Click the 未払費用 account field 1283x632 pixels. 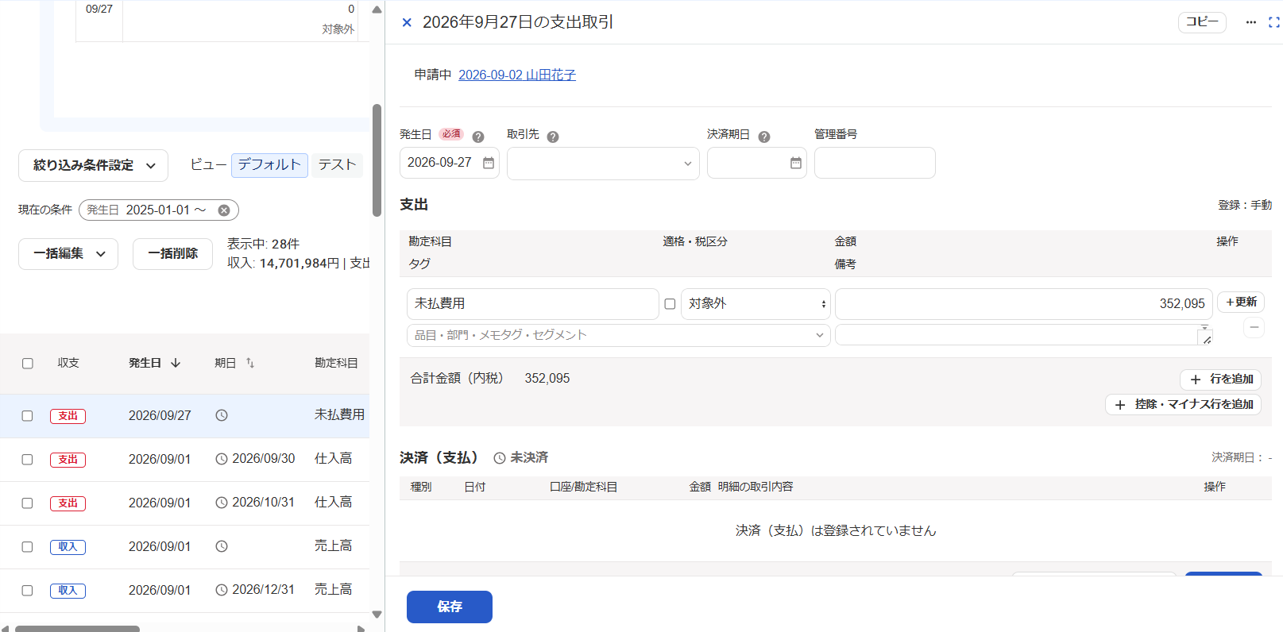pyautogui.click(x=533, y=304)
